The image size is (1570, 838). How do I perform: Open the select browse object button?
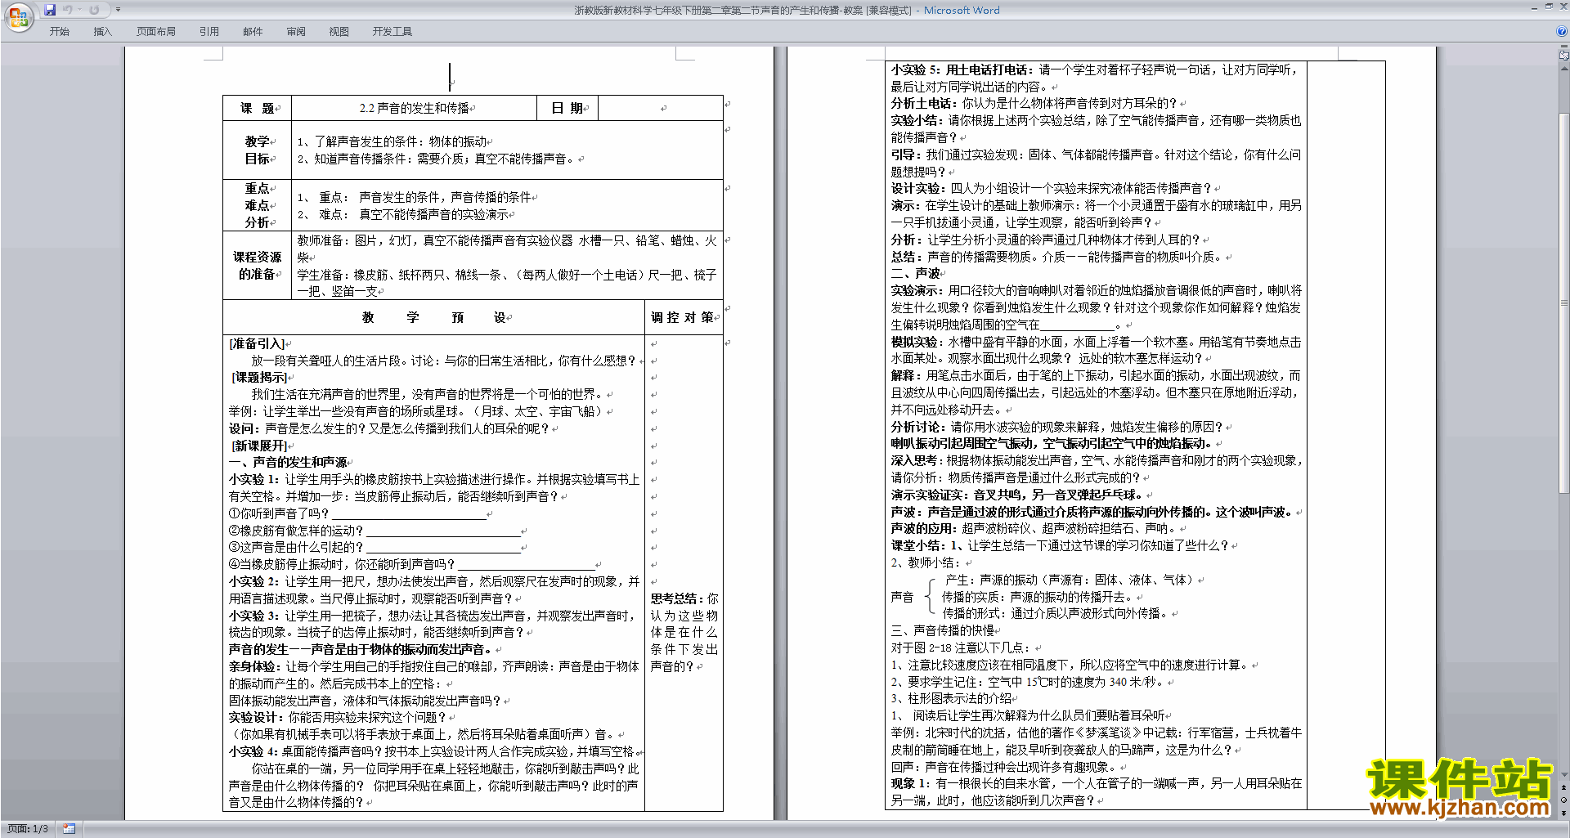pos(1563,800)
